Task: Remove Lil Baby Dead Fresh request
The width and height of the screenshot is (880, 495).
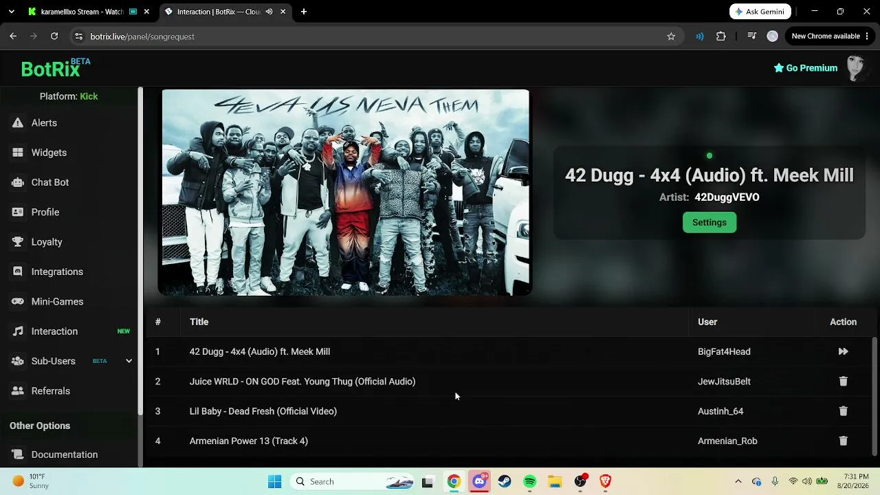Action: click(x=843, y=411)
